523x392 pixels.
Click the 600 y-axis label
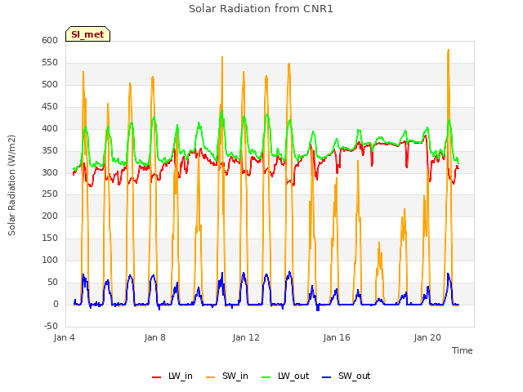pos(50,40)
